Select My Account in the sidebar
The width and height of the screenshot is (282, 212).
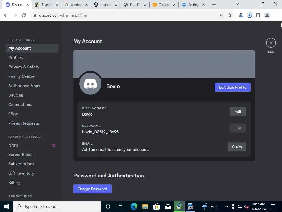[x=32, y=48]
